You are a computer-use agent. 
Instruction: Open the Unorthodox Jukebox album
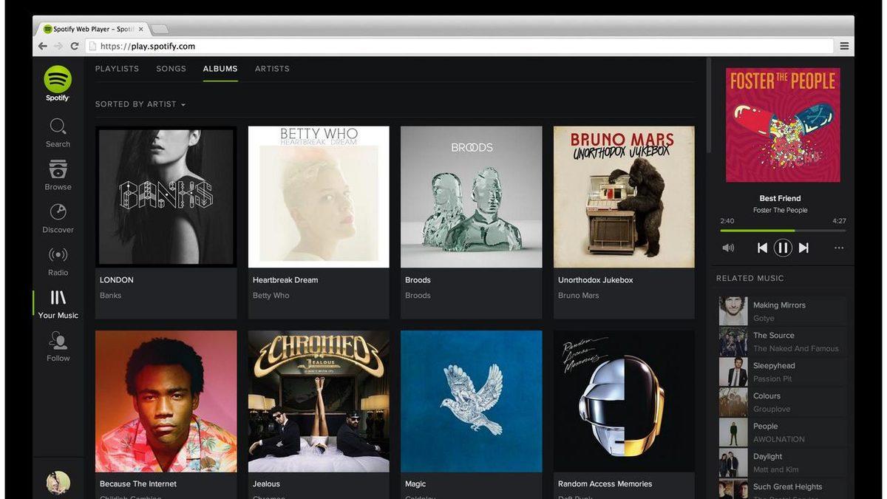pyautogui.click(x=623, y=196)
